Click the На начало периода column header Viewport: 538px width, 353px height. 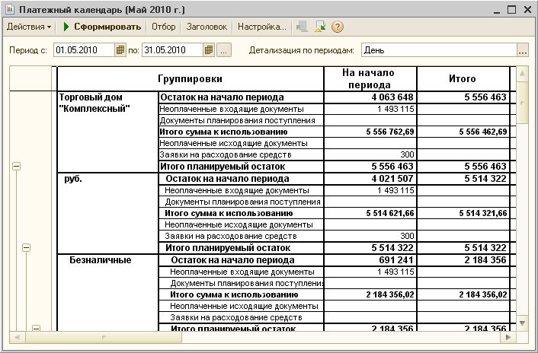pos(370,79)
